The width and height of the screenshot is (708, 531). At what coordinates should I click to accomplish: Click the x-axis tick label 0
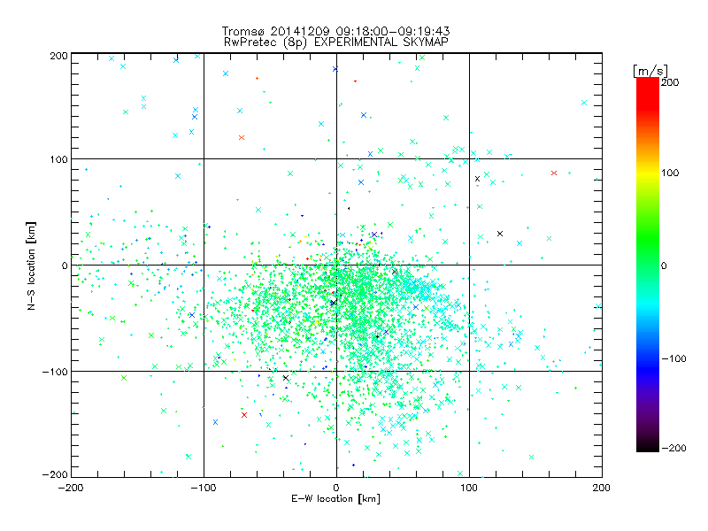336,488
